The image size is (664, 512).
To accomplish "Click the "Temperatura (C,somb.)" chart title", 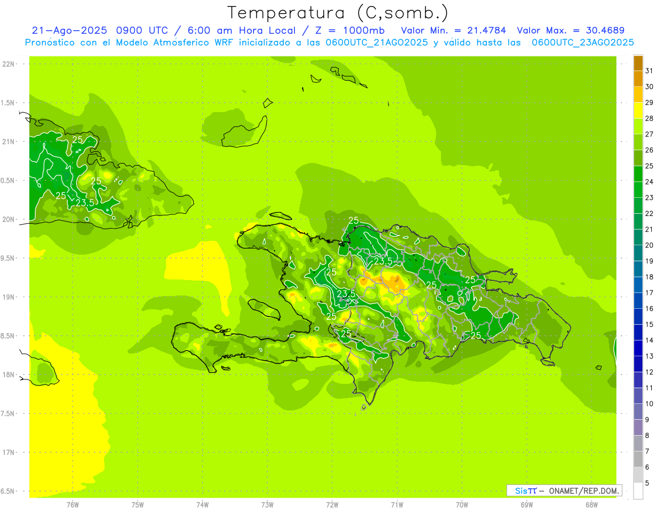I will coord(338,13).
